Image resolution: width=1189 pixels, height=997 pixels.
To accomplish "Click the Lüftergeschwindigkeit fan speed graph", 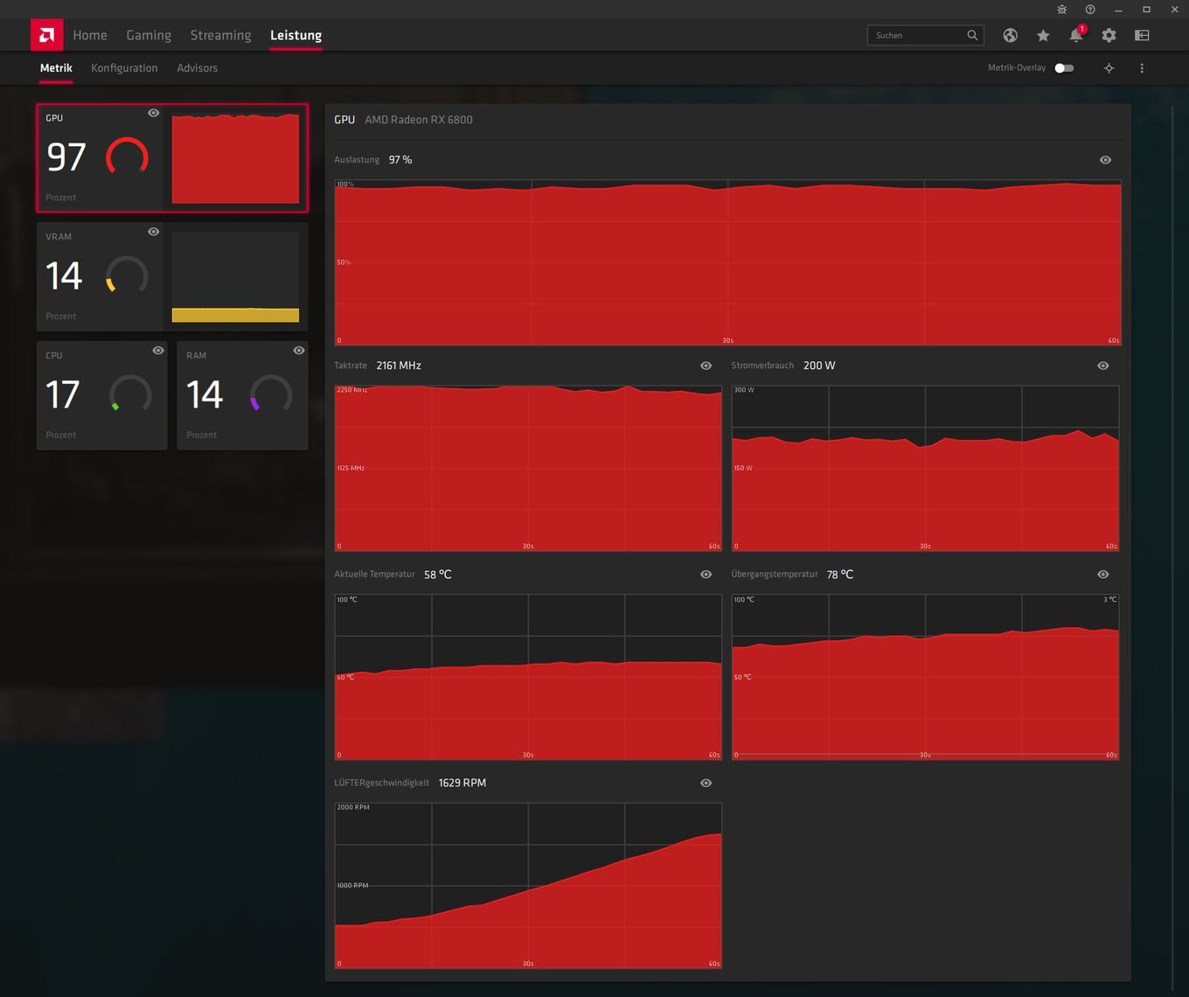I will click(528, 885).
